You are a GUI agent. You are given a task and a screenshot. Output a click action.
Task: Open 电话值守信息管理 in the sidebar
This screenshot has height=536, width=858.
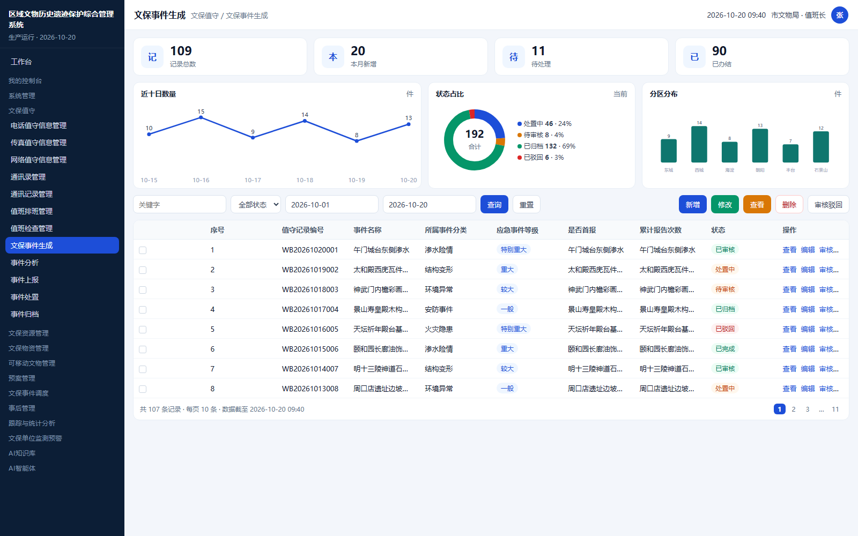62,125
